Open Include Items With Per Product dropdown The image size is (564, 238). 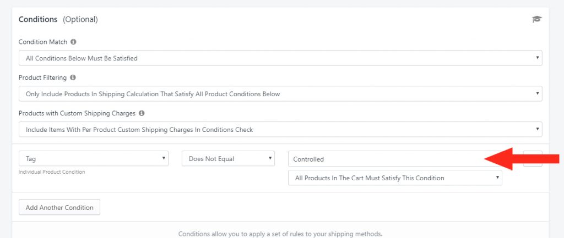coord(280,129)
